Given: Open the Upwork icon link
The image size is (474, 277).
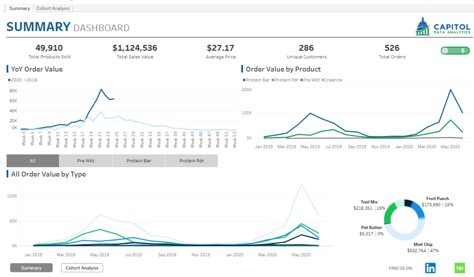Looking at the screenshot, I should (x=459, y=268).
